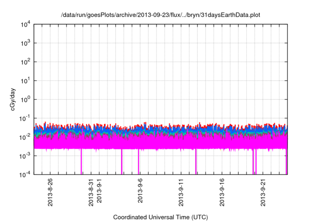Select the 2013-9-1 date tick label
This screenshot has height=222, width=317.
pos(99,195)
